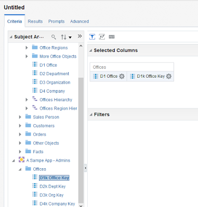Click the Orders folder icon
The image size is (198, 207).
pyautogui.click(x=28, y=134)
